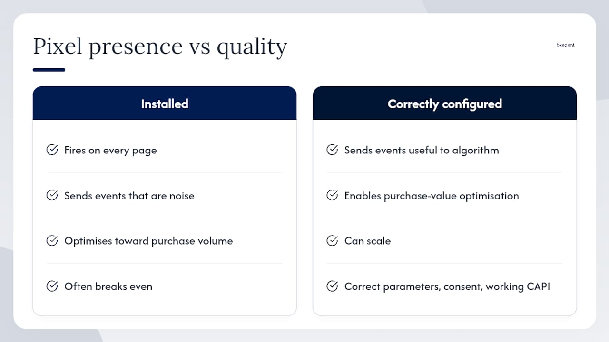
Task: Select the 'Correctly configured' column header
Action: coord(445,103)
